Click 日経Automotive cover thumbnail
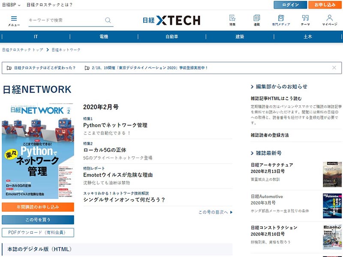The height and width of the screenshot is (257, 343). tap(332, 206)
